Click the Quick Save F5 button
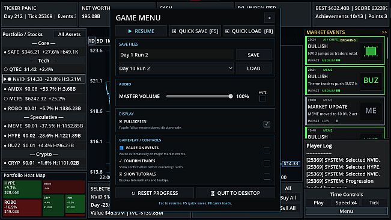The image size is (391, 220). pyautogui.click(x=195, y=31)
